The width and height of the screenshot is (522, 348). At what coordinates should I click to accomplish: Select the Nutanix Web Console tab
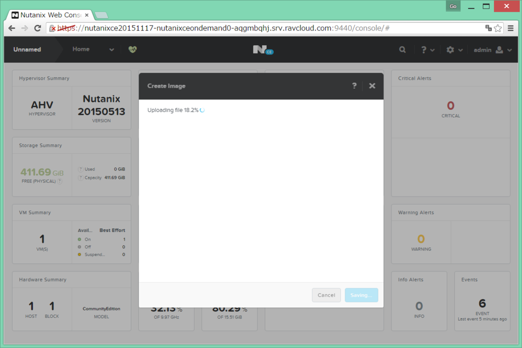pyautogui.click(x=50, y=15)
